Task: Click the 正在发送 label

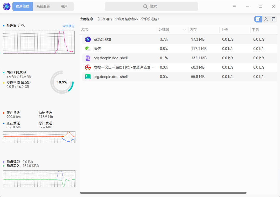Action: (13, 123)
